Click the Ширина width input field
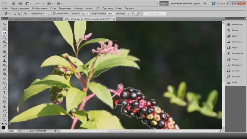The image size is (247, 139). point(85,14)
